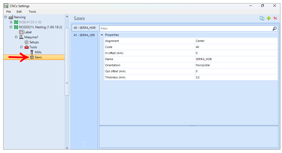Viewport: 282px width, 153px height.
Task: Click tree scrollbar up arrow
Action: pyautogui.click(x=67, y=17)
